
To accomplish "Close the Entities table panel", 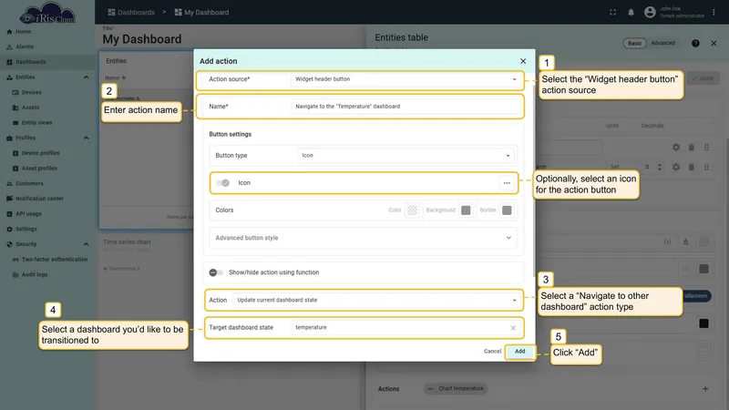I will 714,43.
